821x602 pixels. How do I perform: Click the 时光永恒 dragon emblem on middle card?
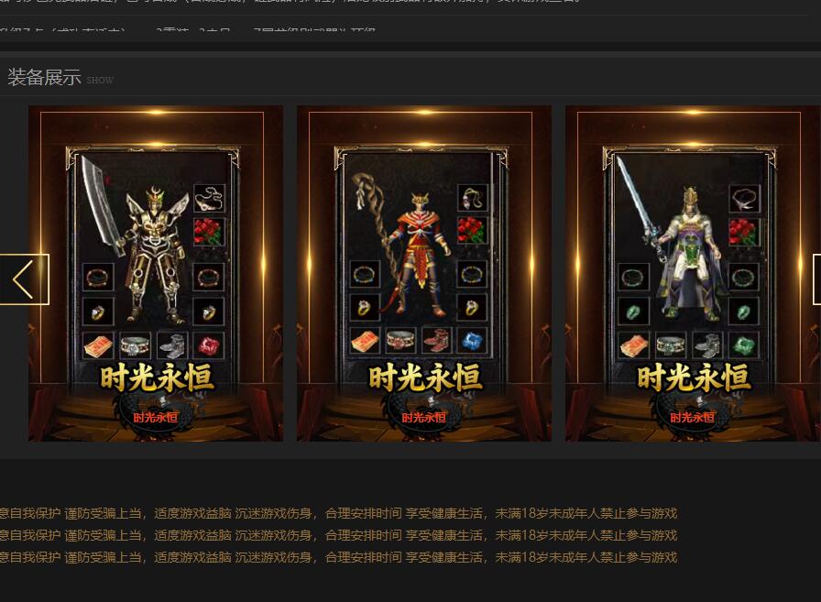click(x=423, y=415)
